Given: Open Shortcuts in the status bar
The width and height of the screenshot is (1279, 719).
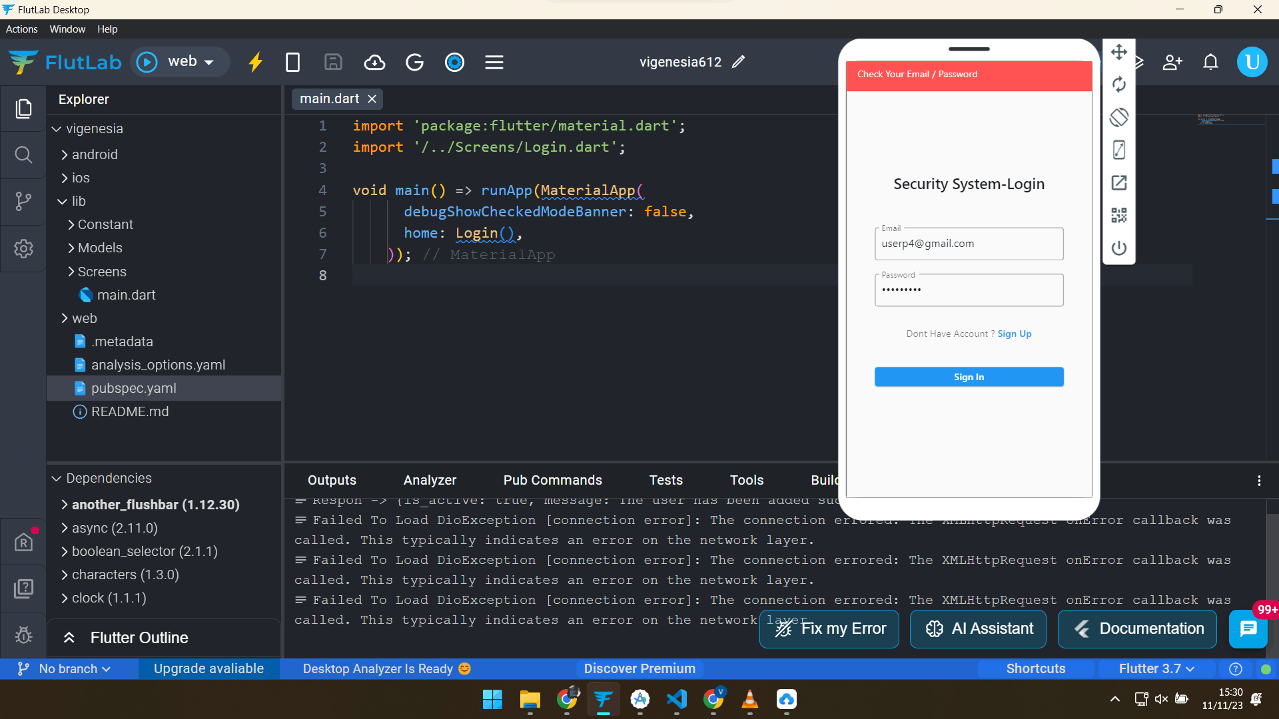Looking at the screenshot, I should click(x=1036, y=668).
